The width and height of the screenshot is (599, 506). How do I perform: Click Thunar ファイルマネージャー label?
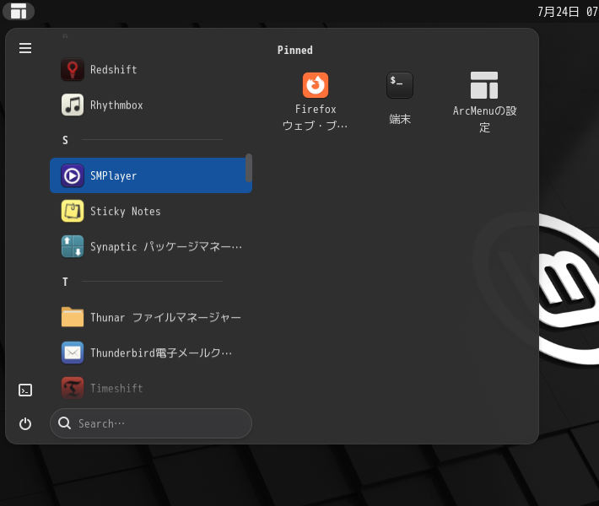(165, 317)
